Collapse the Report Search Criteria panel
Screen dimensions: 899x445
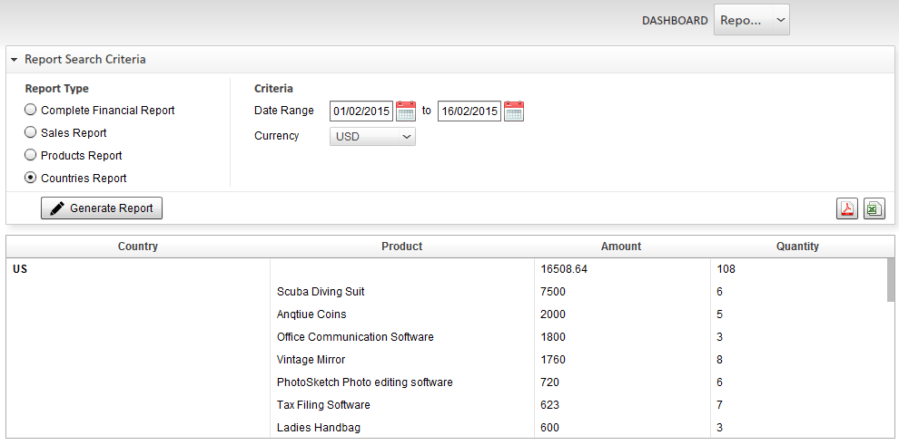pyautogui.click(x=15, y=60)
